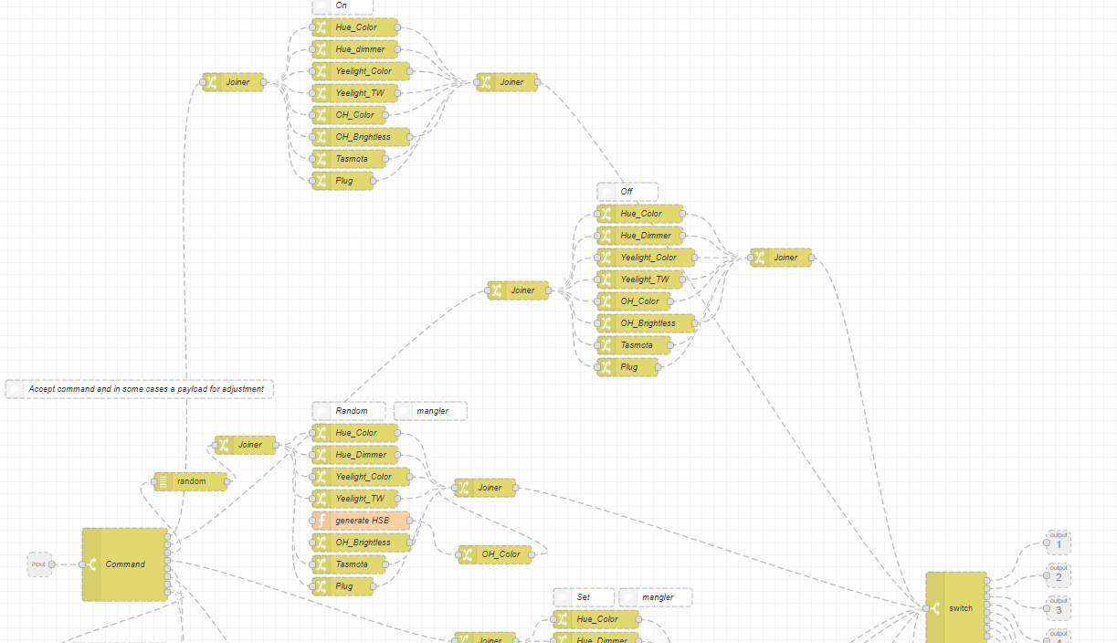Click the switch icon on the 'switch' node
Image resolution: width=1117 pixels, height=643 pixels.
coord(935,608)
